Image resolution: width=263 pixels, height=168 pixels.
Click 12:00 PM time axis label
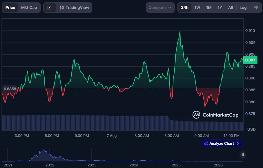pos(232,136)
